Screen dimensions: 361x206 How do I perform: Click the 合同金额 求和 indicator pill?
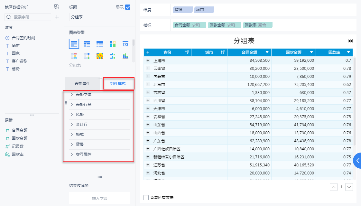[189, 25]
